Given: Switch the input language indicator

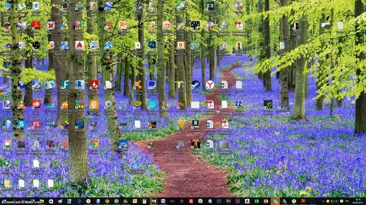Looking at the screenshot, I should 347,201.
